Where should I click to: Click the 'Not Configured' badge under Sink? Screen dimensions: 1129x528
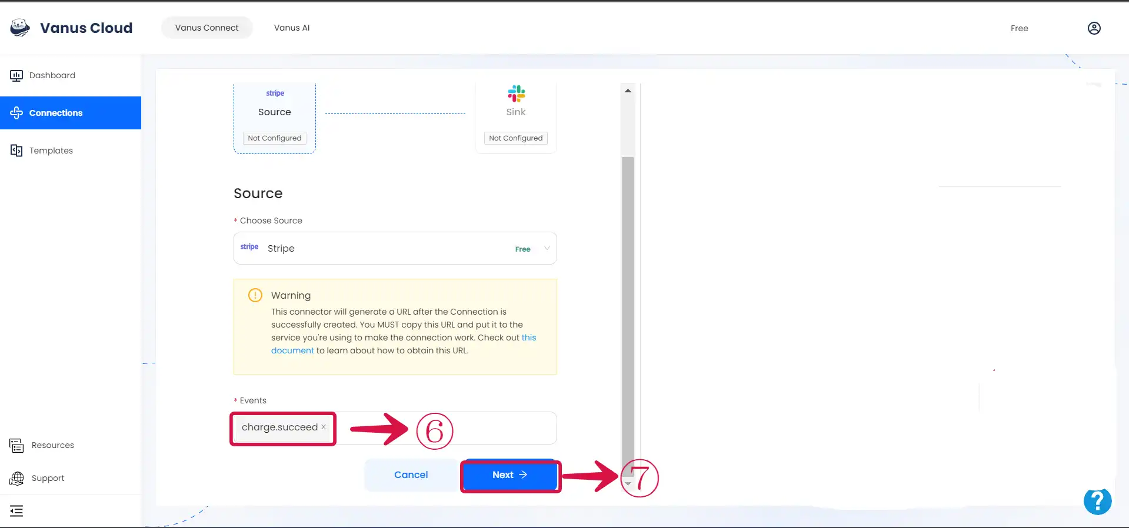pyautogui.click(x=516, y=138)
